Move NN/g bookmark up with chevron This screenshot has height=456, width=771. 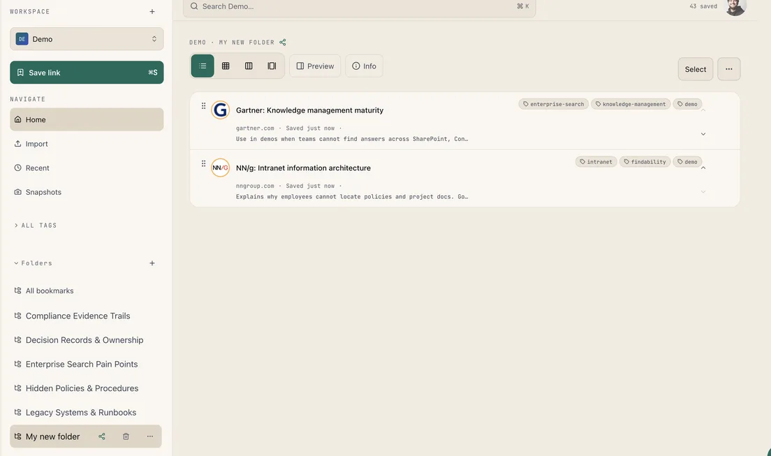703,168
